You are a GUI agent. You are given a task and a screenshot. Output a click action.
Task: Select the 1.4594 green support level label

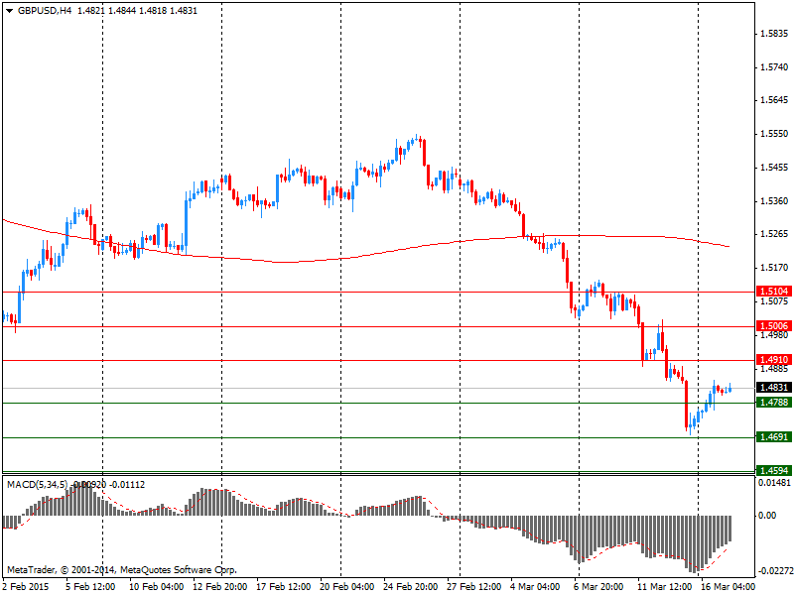point(774,470)
